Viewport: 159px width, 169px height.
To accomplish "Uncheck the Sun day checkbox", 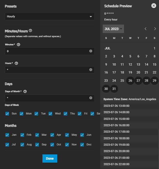I will [7, 113].
